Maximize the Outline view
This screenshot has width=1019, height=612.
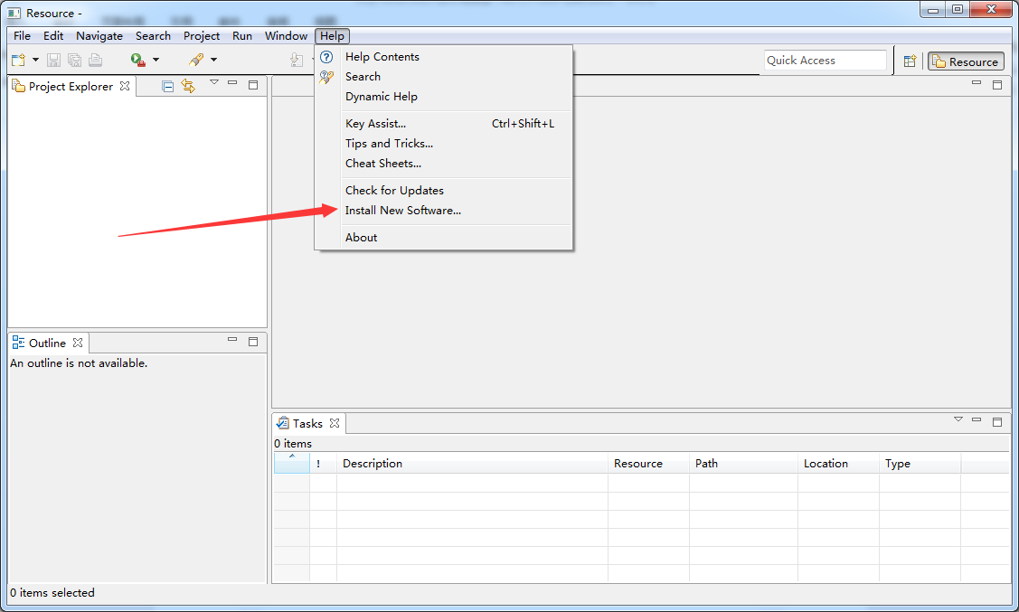pyautogui.click(x=253, y=341)
